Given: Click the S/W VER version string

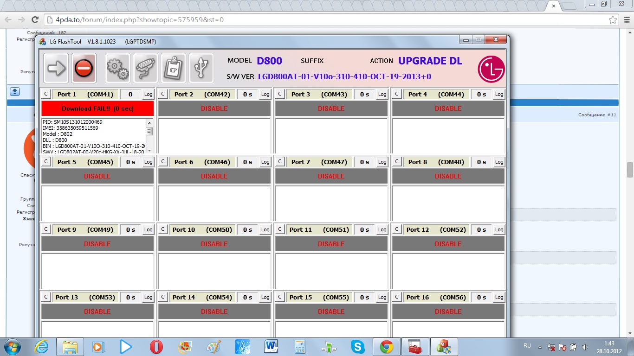Looking at the screenshot, I should tap(344, 76).
